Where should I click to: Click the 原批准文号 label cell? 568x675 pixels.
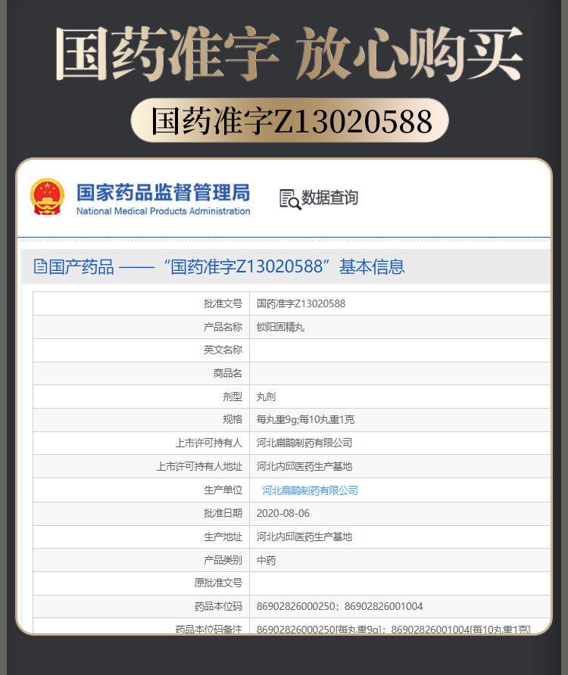coord(142,583)
